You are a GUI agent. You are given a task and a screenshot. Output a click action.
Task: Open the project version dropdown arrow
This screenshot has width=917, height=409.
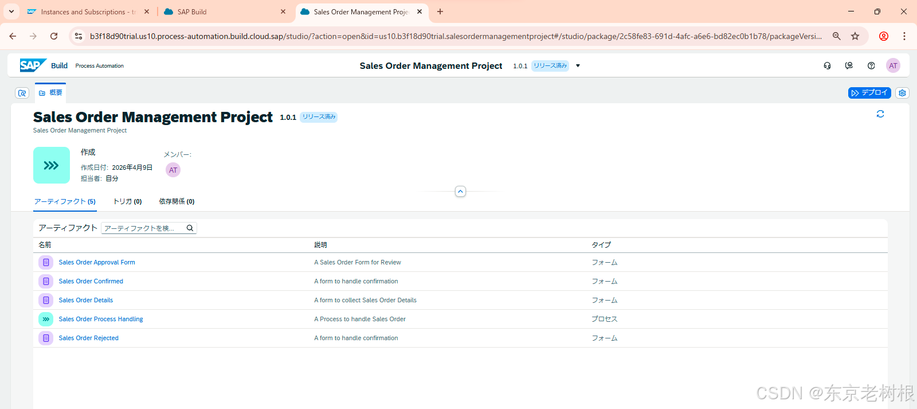[x=578, y=65]
